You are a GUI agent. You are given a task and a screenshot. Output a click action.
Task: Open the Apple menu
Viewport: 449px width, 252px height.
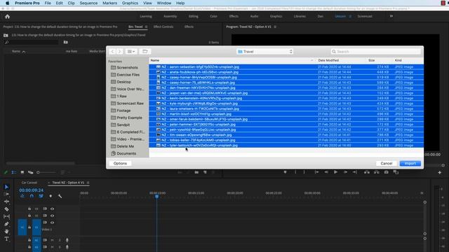(7, 3)
